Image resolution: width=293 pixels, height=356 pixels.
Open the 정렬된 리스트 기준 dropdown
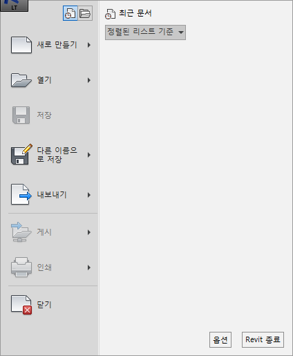click(145, 32)
